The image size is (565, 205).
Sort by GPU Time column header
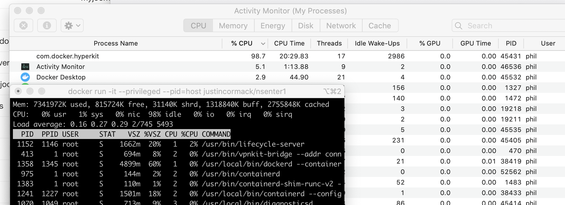(x=476, y=44)
